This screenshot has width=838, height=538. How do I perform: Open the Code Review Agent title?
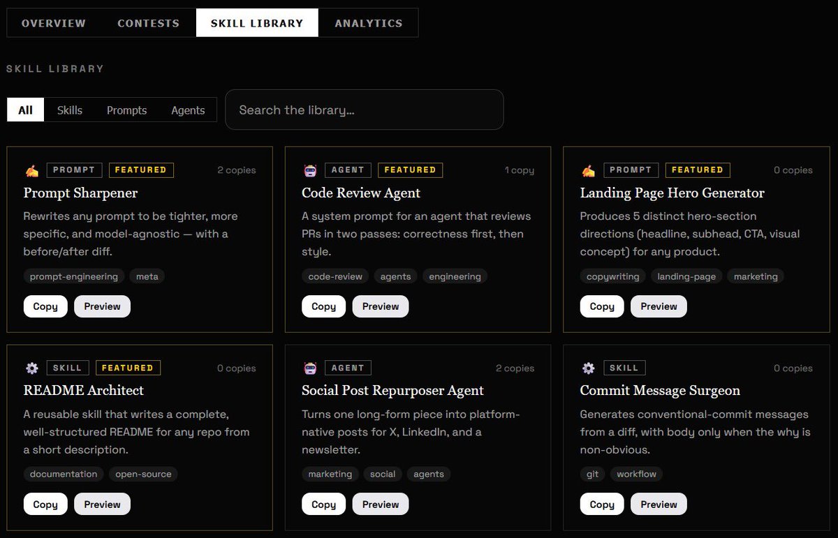(x=361, y=193)
